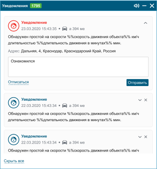
Task: Click the car icon in the second notification
Action: pyautogui.click(x=65, y=105)
